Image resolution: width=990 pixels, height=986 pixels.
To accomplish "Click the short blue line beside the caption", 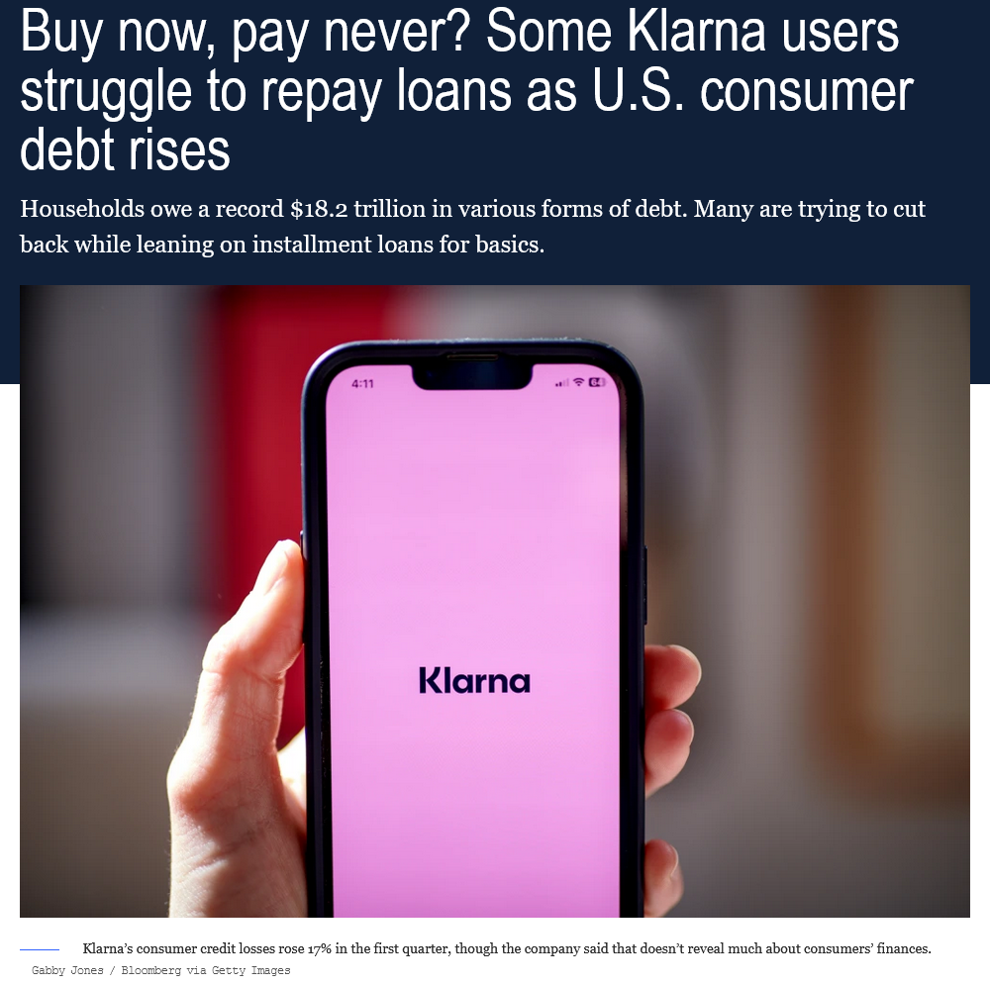I will 40,948.
